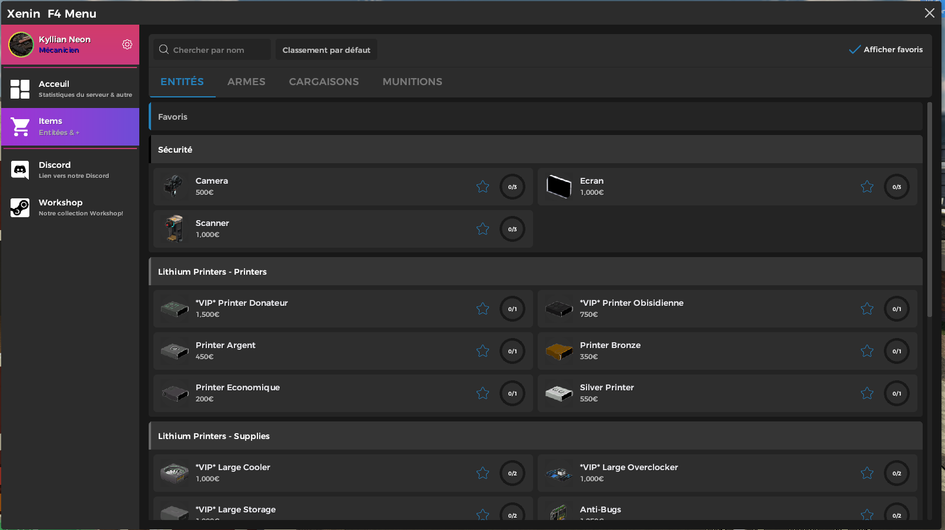Click Printer Bronze 0/1 counter
This screenshot has height=530, width=945.
point(897,351)
